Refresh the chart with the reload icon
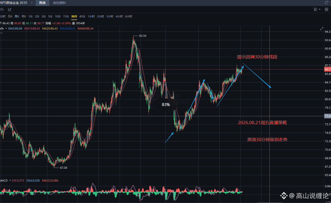 (x=326, y=3)
